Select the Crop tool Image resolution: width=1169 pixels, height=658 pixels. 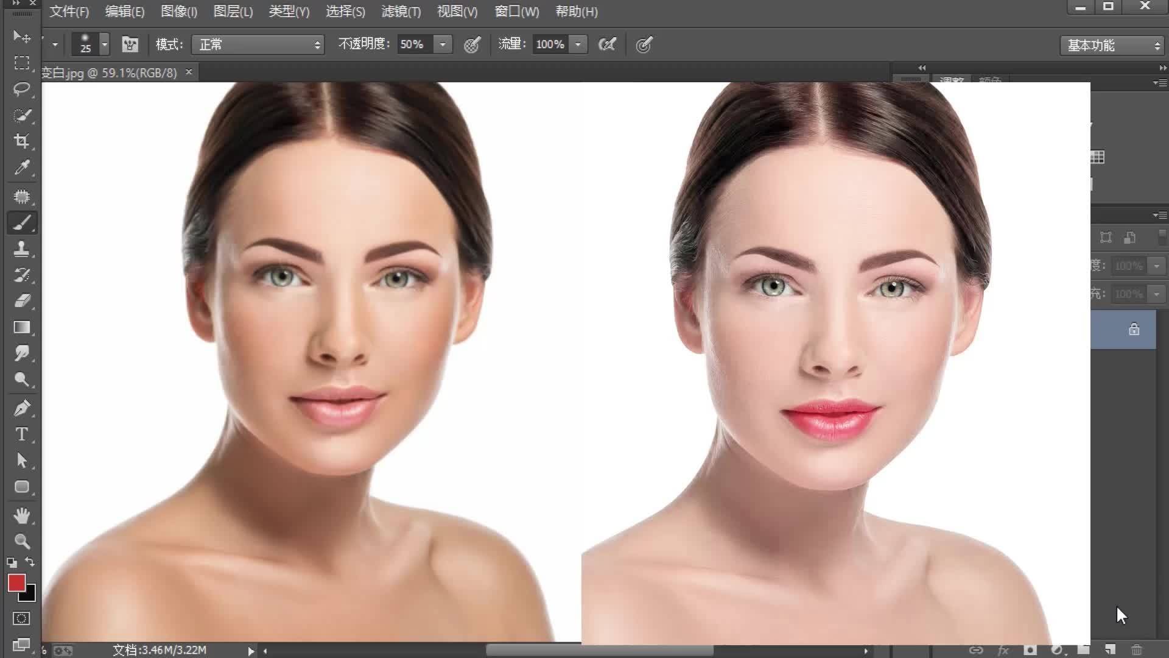click(22, 141)
